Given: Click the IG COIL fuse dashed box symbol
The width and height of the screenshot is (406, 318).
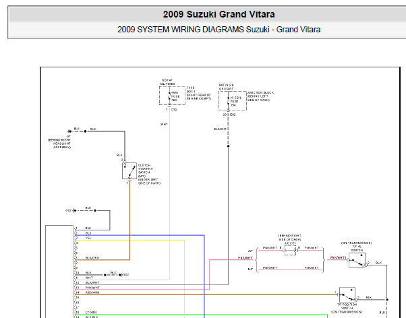Looking at the screenshot, I should (x=233, y=100).
